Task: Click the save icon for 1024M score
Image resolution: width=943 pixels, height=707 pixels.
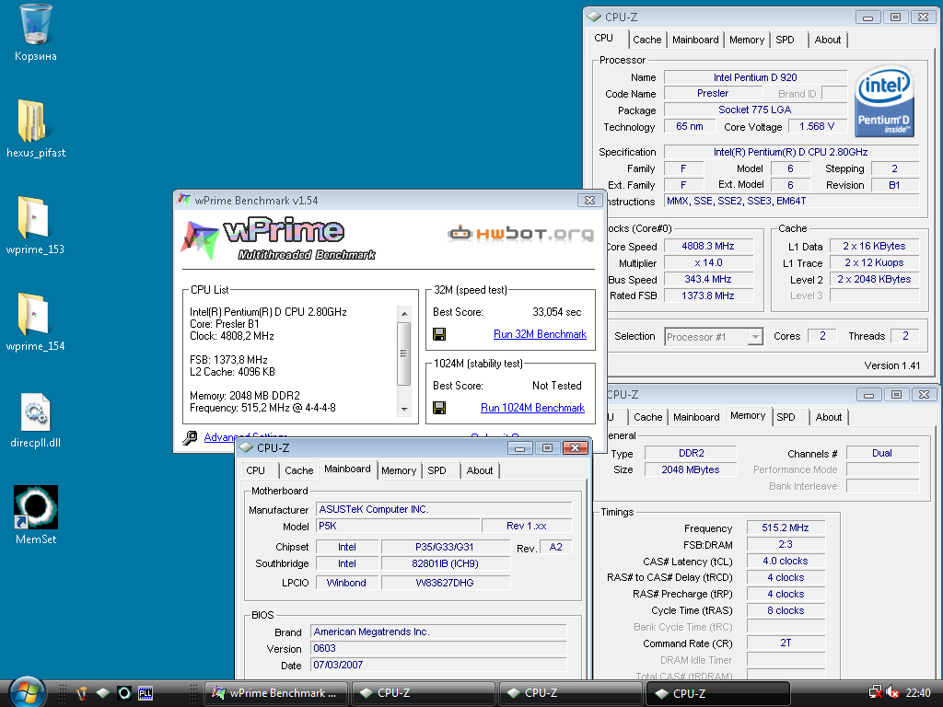Action: [439, 408]
